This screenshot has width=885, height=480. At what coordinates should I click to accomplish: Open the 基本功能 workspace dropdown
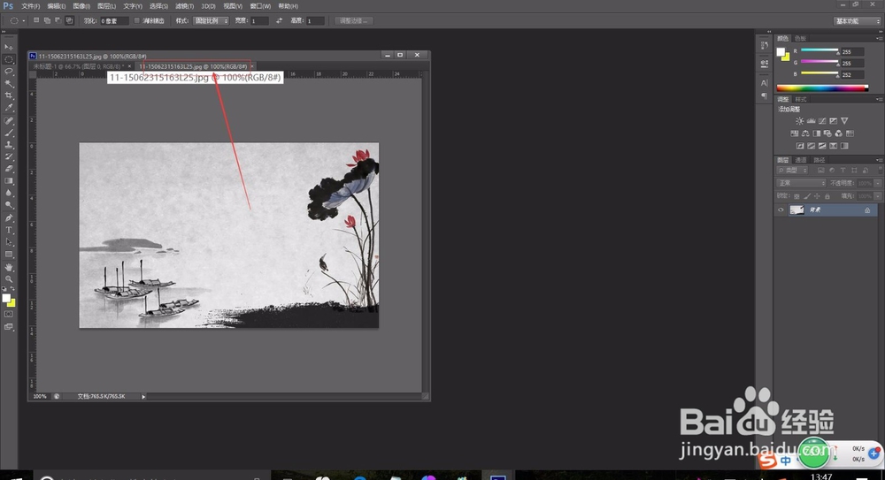click(x=858, y=21)
